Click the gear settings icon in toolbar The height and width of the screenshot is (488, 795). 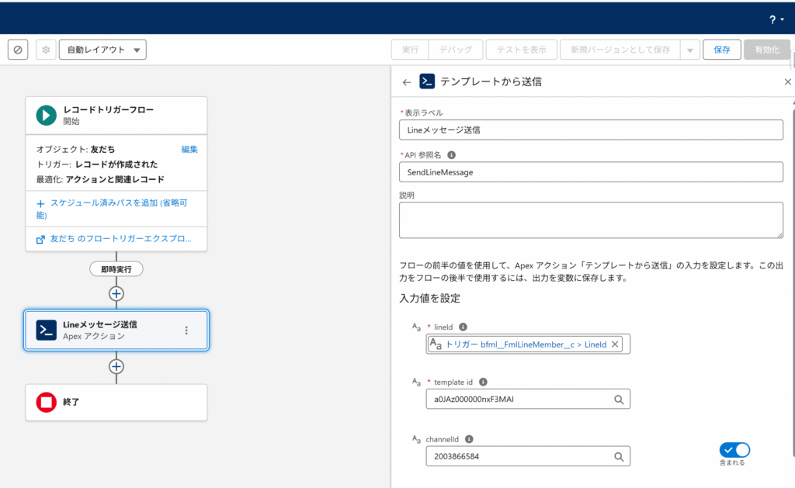coord(46,50)
